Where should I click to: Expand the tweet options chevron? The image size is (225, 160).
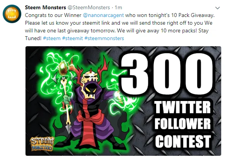[x=218, y=8]
